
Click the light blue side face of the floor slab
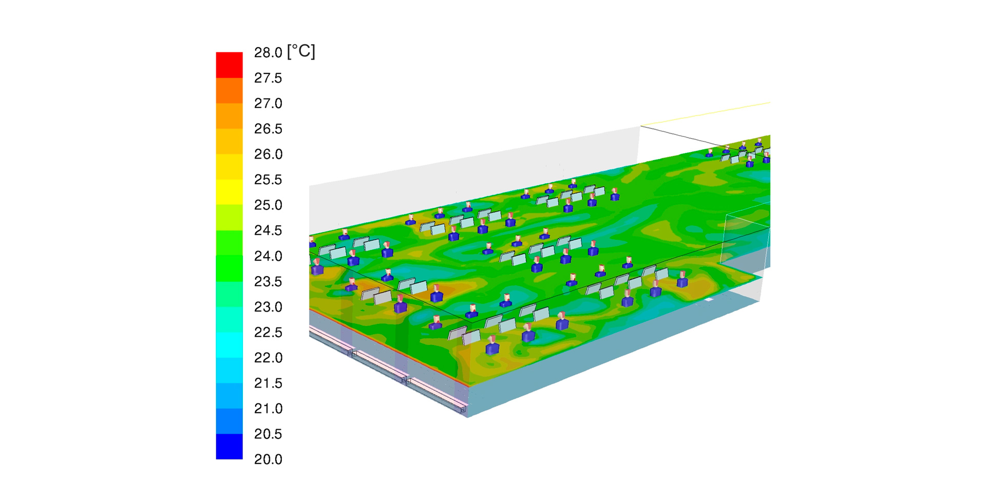591,359
